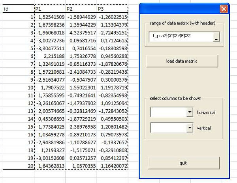Select cell with value 1,13304379
This screenshot has width=237, height=183.
pyautogui.click(x=113, y=25)
